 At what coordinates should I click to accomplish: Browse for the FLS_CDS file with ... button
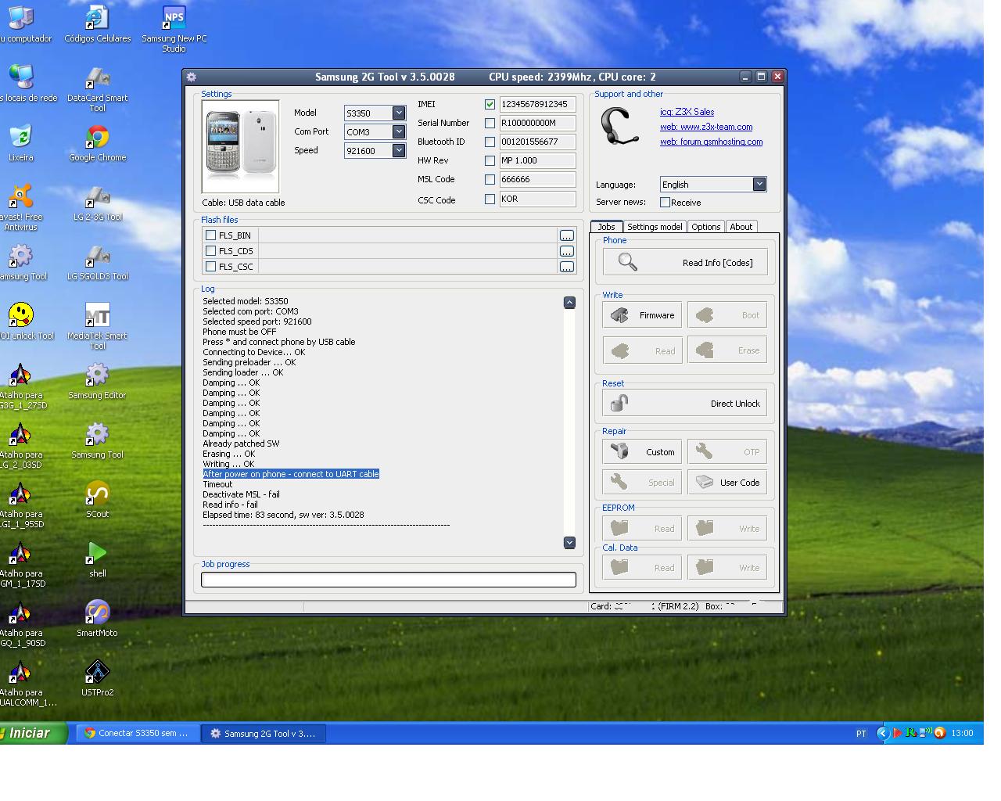tap(567, 251)
